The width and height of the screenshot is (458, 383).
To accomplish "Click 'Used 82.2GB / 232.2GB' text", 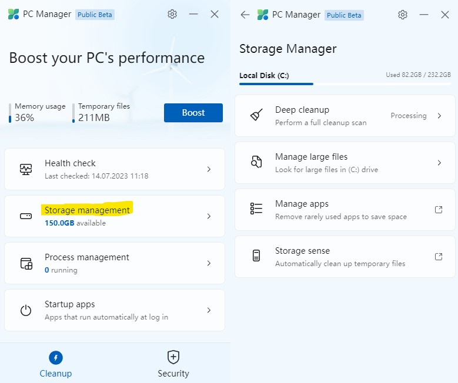I will tap(418, 75).
